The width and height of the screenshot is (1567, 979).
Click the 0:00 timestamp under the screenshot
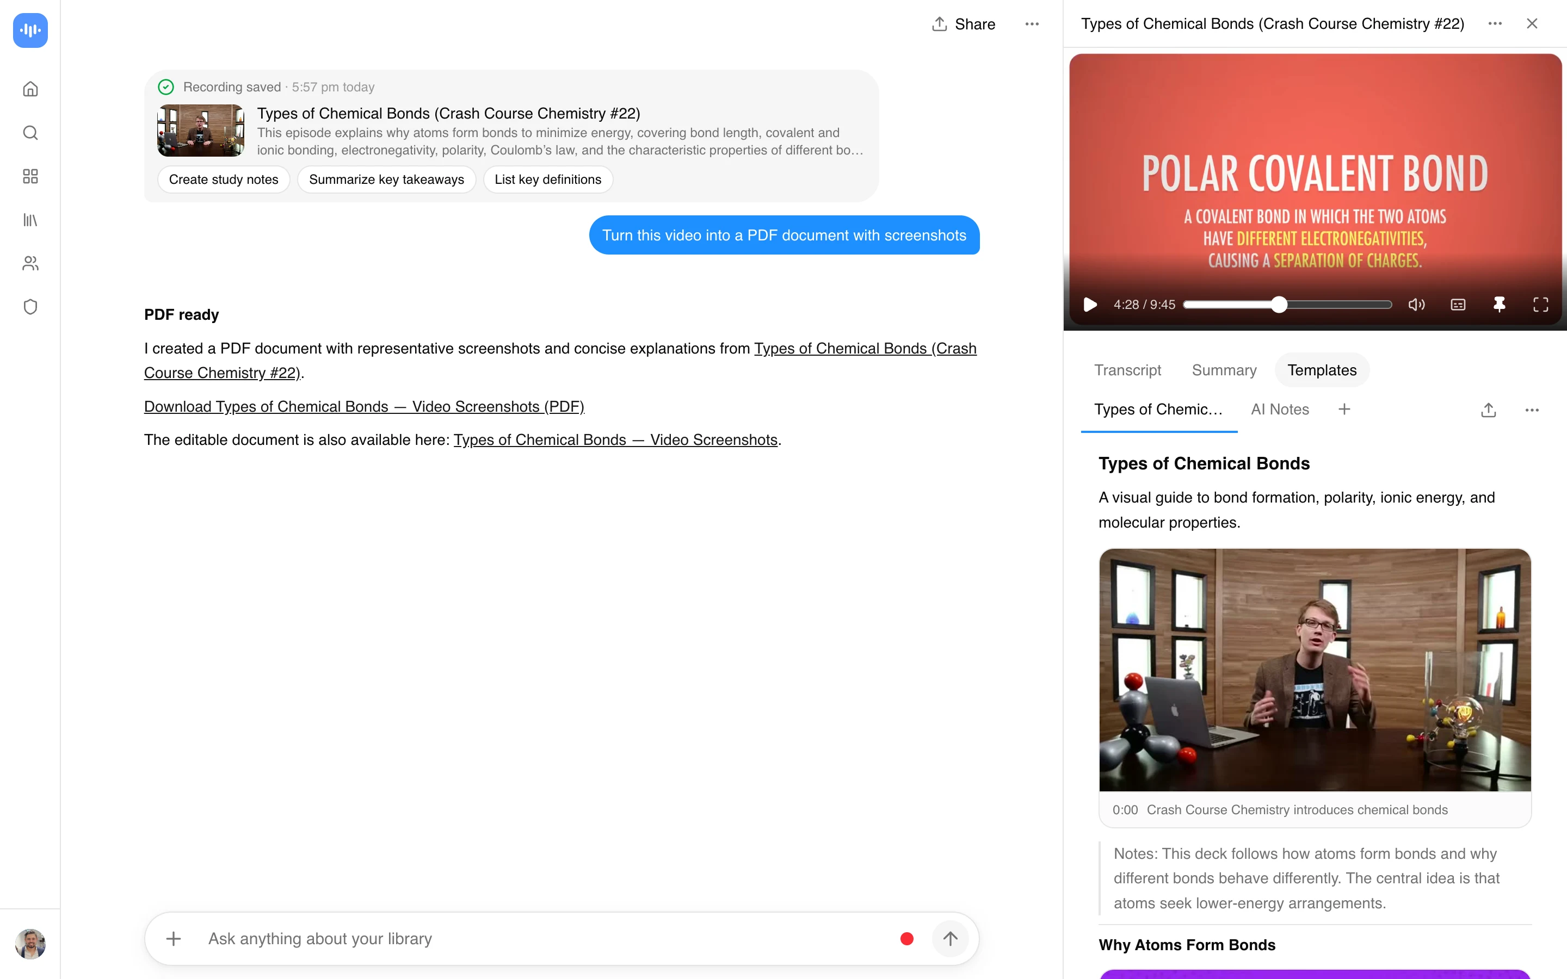pyautogui.click(x=1125, y=809)
